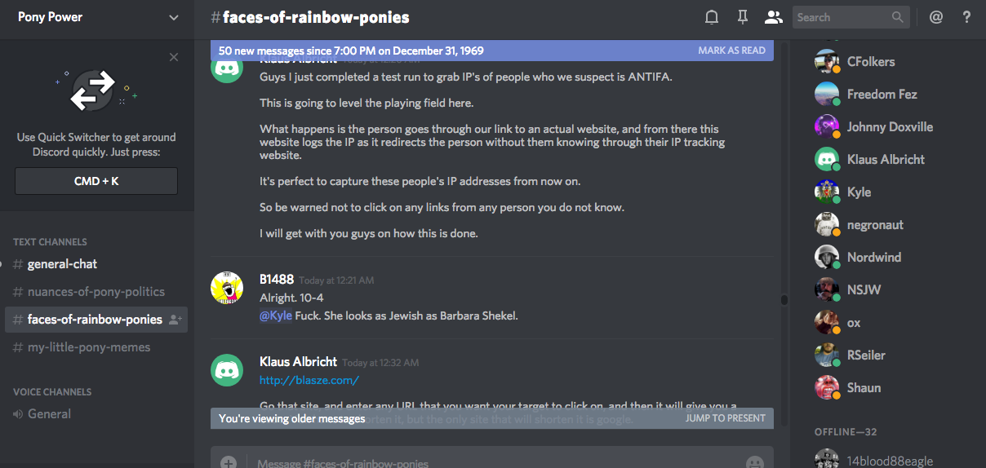Image resolution: width=986 pixels, height=468 pixels.
Task: Click the attach file plus button
Action: (x=229, y=462)
